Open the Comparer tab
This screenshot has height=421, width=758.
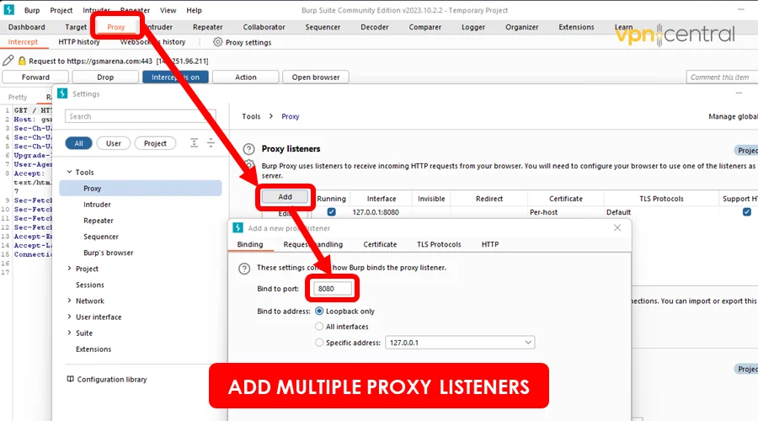(x=425, y=27)
